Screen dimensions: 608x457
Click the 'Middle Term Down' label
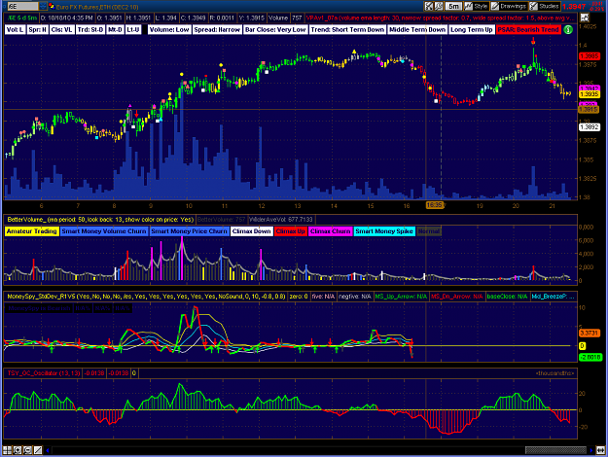point(417,29)
